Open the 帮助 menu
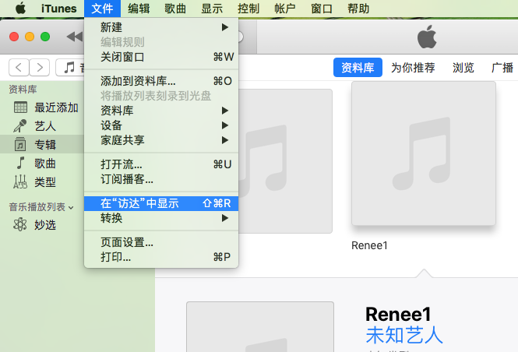Viewport: 518px width, 352px height. pos(358,9)
